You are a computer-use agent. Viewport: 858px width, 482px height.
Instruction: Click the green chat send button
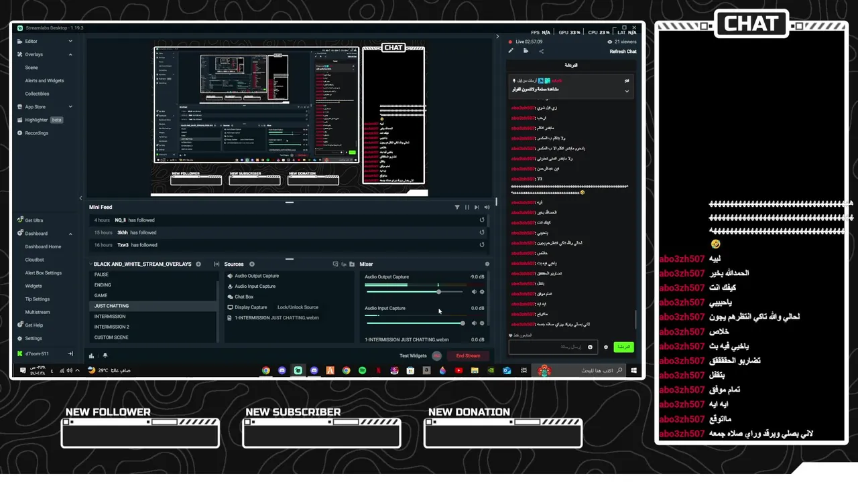coord(623,347)
